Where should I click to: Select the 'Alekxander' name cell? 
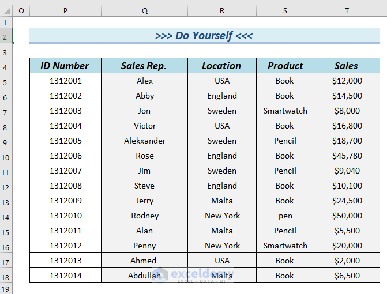click(144, 141)
